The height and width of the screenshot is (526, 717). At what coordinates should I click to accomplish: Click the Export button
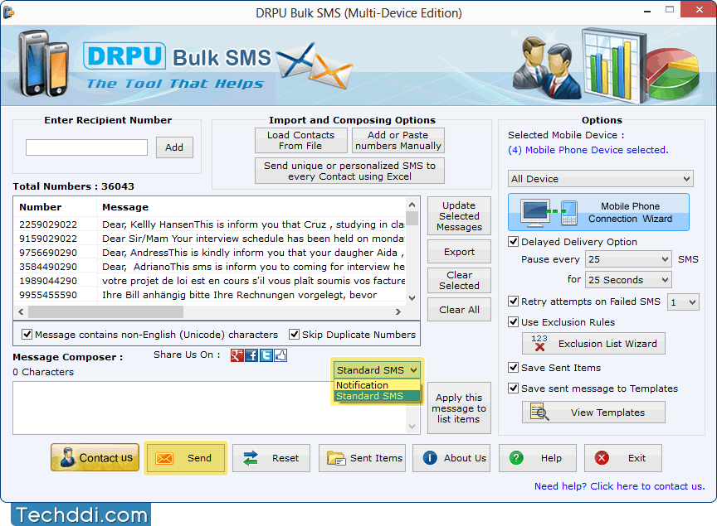pos(459,252)
